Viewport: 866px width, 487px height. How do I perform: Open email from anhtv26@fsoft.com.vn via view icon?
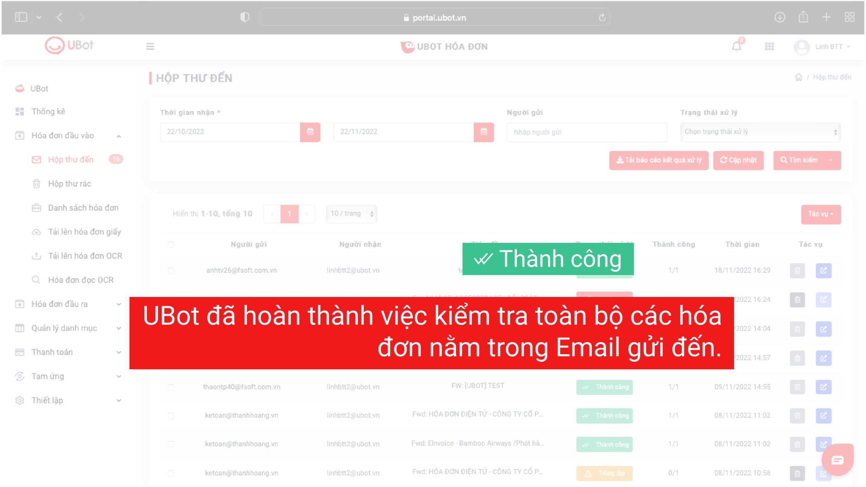click(x=823, y=271)
